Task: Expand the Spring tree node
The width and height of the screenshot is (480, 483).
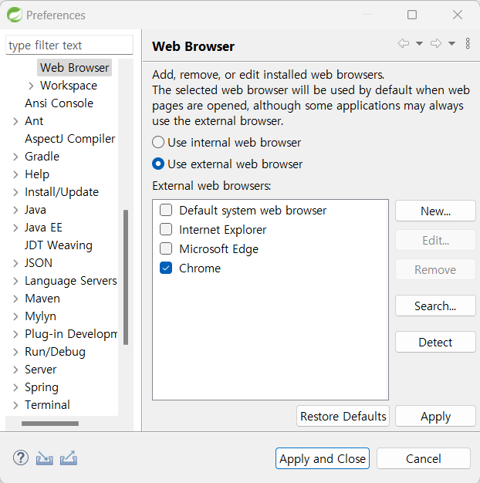Action: (x=15, y=387)
